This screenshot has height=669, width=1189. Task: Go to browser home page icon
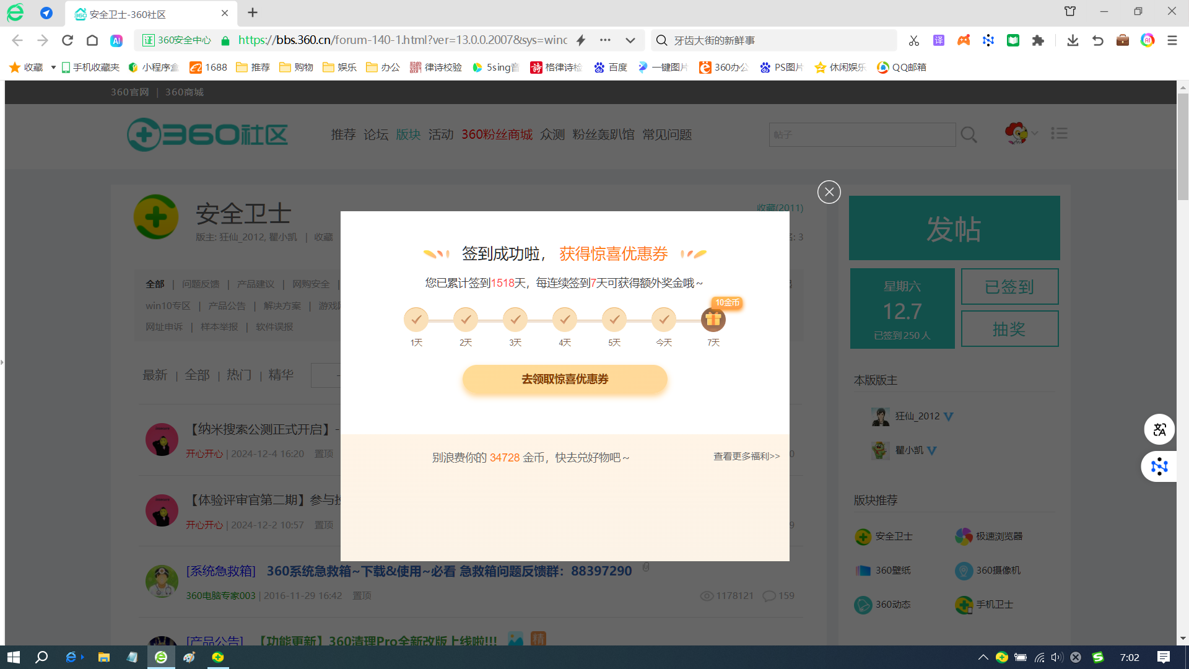pyautogui.click(x=92, y=40)
